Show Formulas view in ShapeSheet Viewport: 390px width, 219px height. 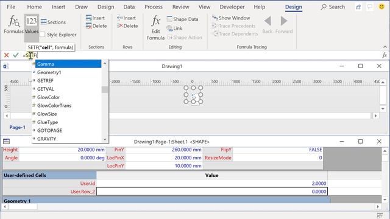13,24
